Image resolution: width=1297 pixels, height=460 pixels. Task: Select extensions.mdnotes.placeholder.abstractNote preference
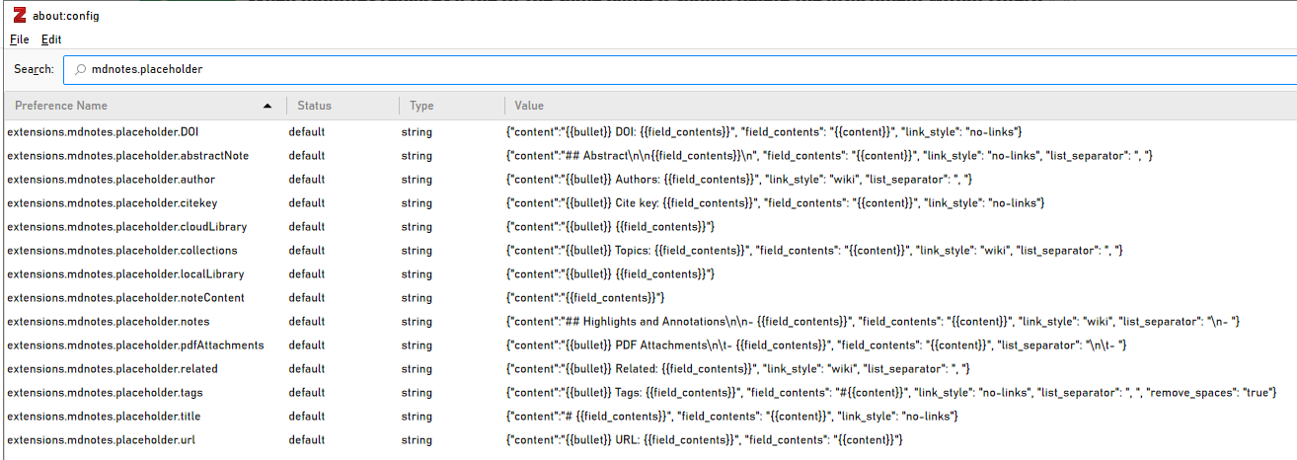(127, 155)
